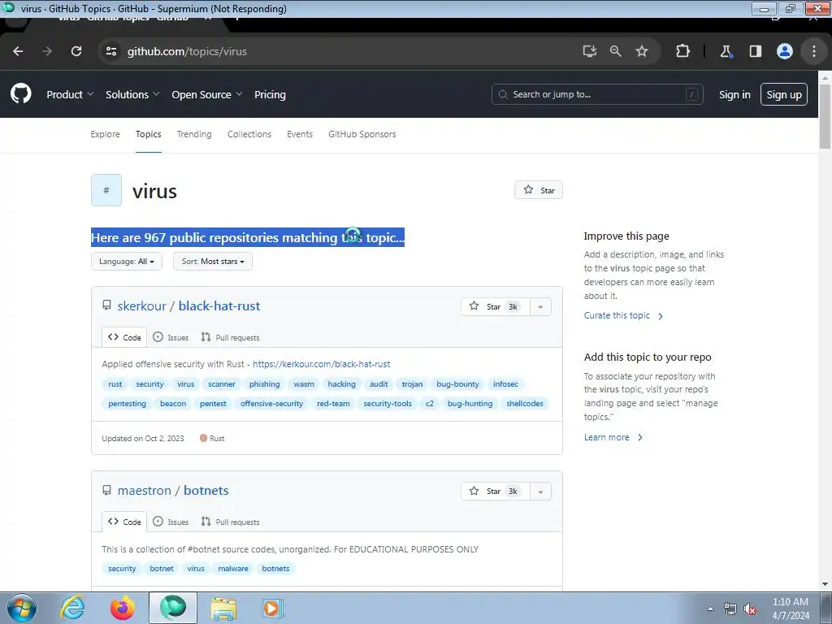
Task: Click the address bar URL
Action: (187, 51)
